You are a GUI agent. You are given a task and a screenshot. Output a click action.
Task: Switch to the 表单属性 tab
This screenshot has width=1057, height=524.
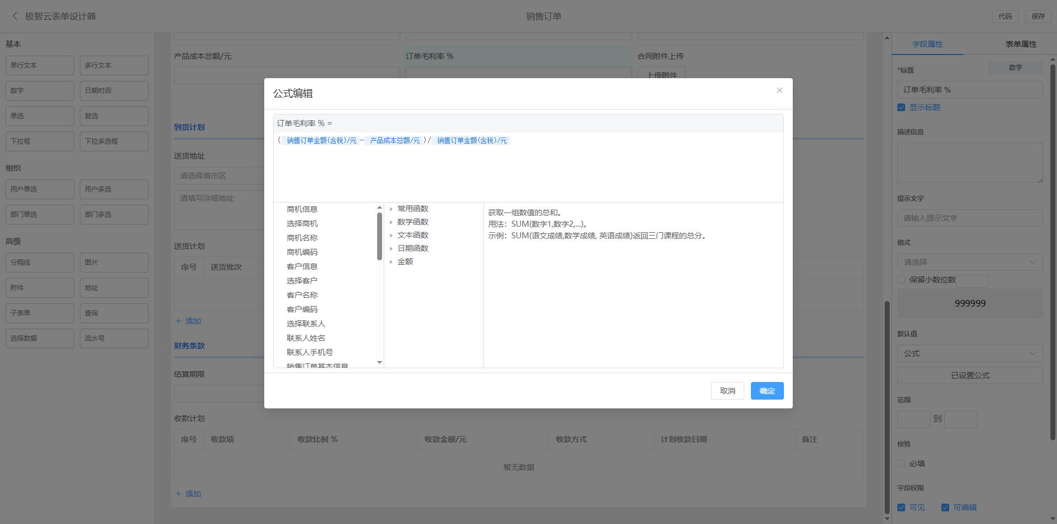1021,44
